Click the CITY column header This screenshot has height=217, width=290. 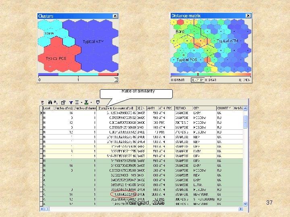tap(204, 108)
